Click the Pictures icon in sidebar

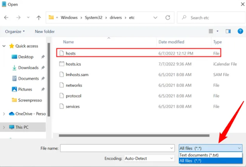pyautogui.click(x=14, y=89)
